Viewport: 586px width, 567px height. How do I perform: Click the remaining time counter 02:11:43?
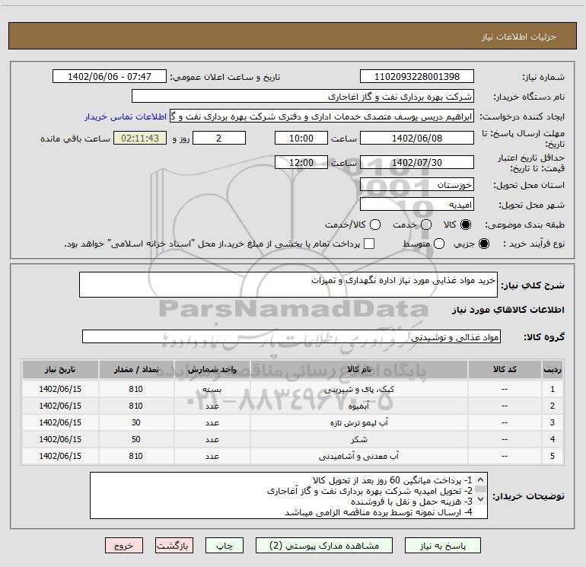pyautogui.click(x=140, y=138)
